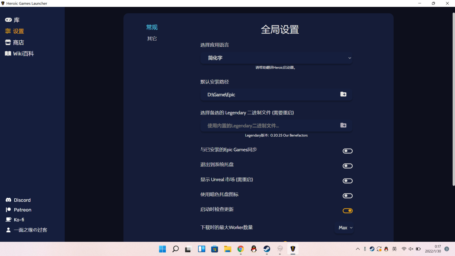
Task: Expand the 简化字 language dropdown
Action: pyautogui.click(x=276, y=58)
